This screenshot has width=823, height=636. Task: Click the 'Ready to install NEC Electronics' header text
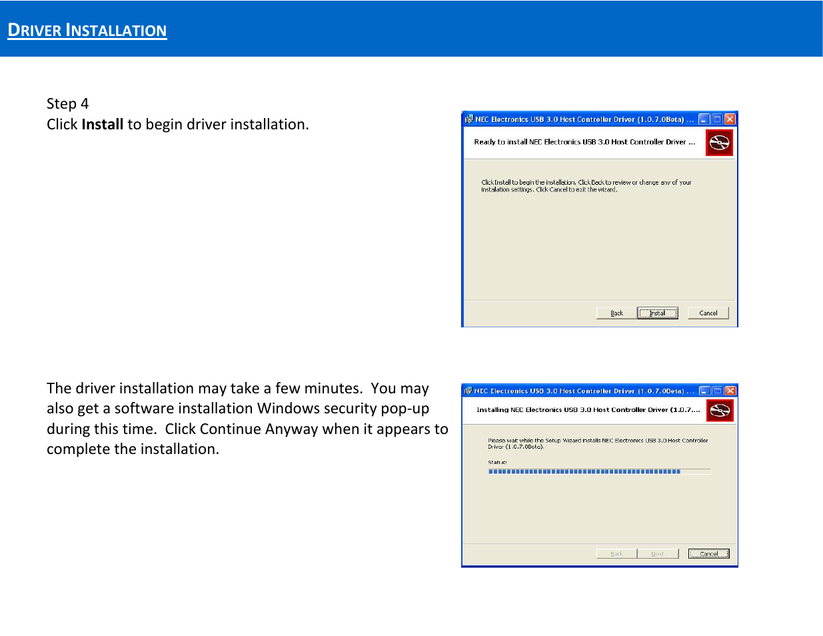pyautogui.click(x=584, y=142)
